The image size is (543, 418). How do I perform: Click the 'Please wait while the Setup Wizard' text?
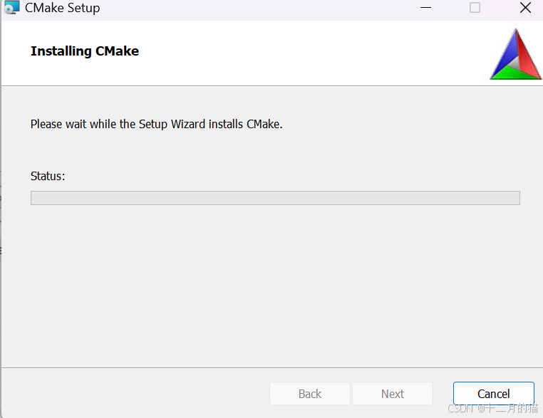coord(118,124)
